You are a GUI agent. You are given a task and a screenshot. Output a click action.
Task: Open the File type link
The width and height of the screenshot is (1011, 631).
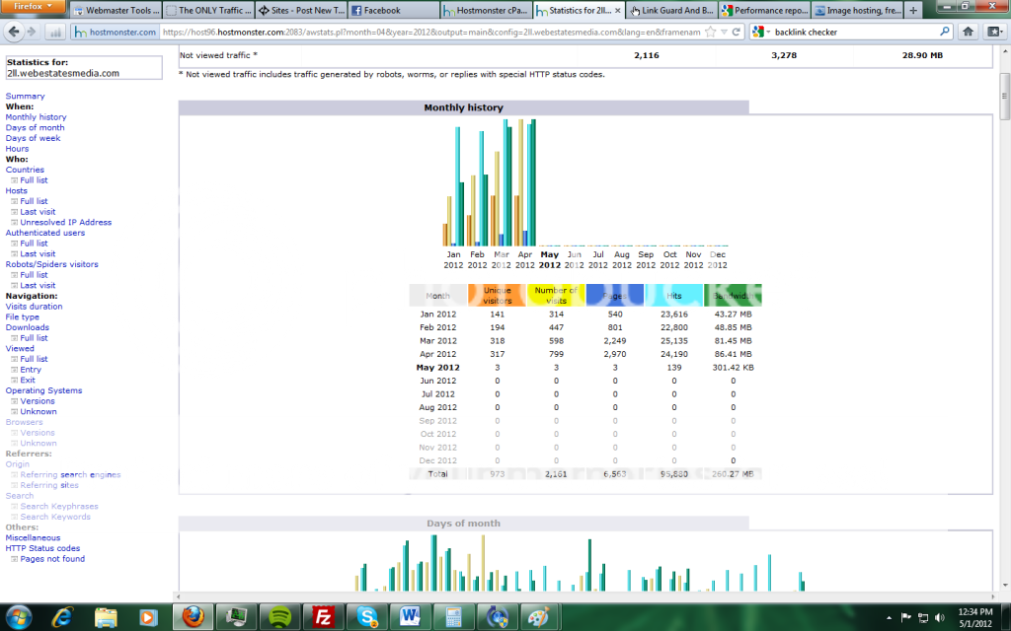22,316
